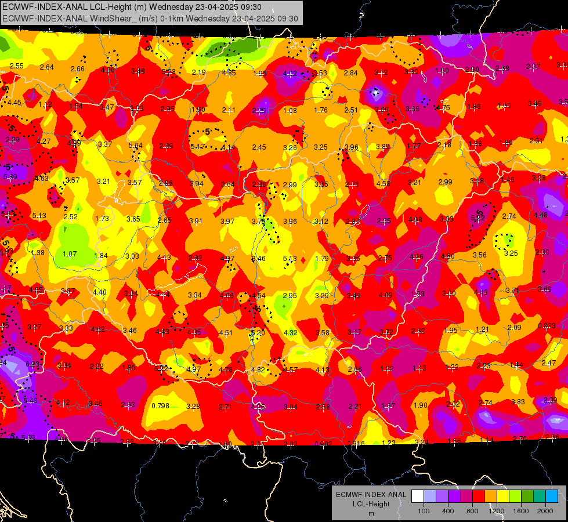Click the wind shear value 1.84
Screen dimensions: 568x522
[x=101, y=255]
